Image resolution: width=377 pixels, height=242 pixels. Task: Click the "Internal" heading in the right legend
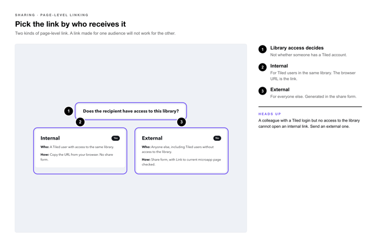279,66
